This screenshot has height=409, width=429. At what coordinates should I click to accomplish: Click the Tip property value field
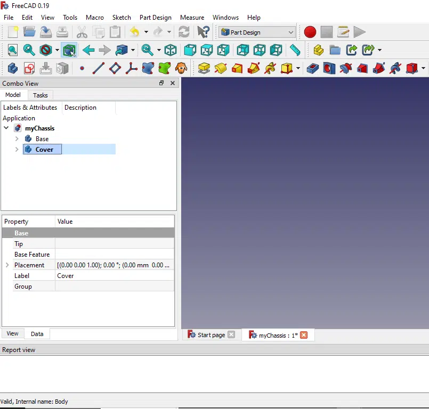coord(115,243)
